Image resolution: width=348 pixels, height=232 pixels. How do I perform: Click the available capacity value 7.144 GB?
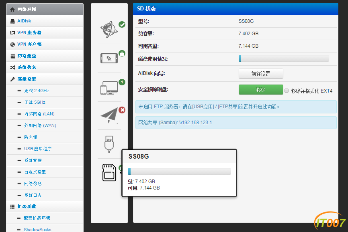(248, 46)
